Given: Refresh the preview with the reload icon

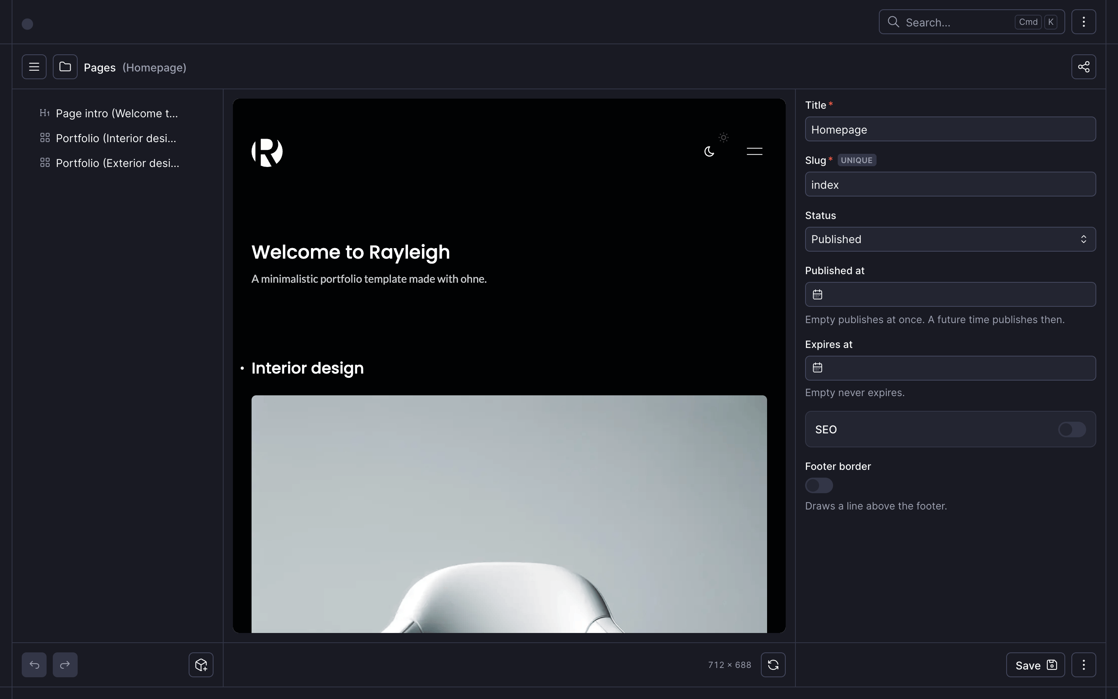Looking at the screenshot, I should coord(773,665).
